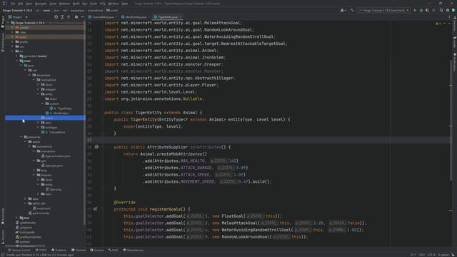
Task: Select opened file in Project panel
Action: click(x=56, y=17)
